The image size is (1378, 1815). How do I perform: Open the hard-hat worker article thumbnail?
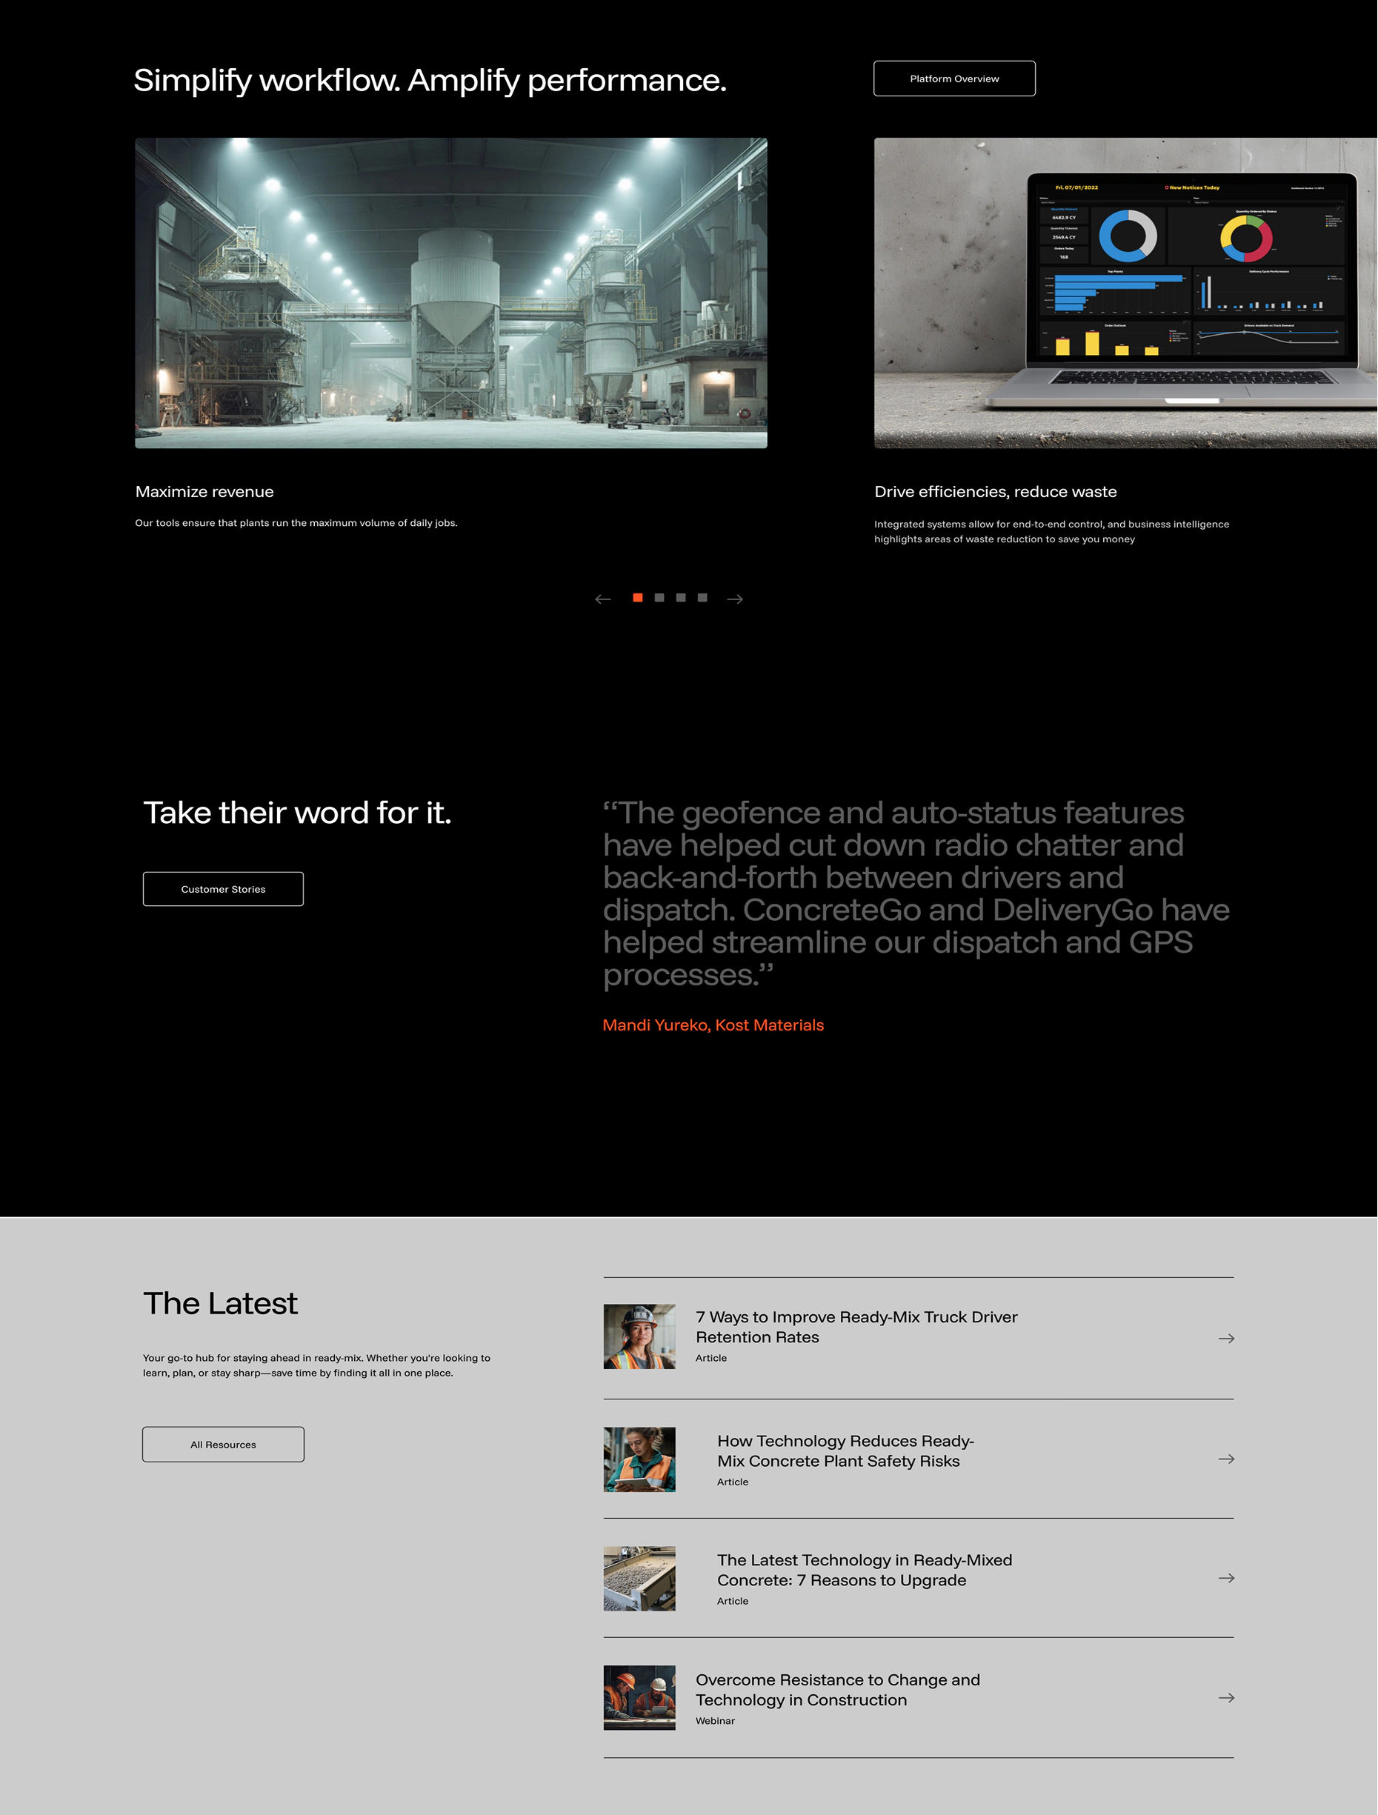click(x=639, y=1336)
